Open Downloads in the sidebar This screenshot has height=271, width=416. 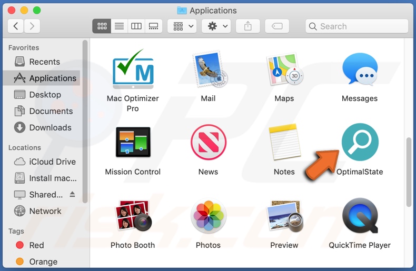click(x=42, y=127)
